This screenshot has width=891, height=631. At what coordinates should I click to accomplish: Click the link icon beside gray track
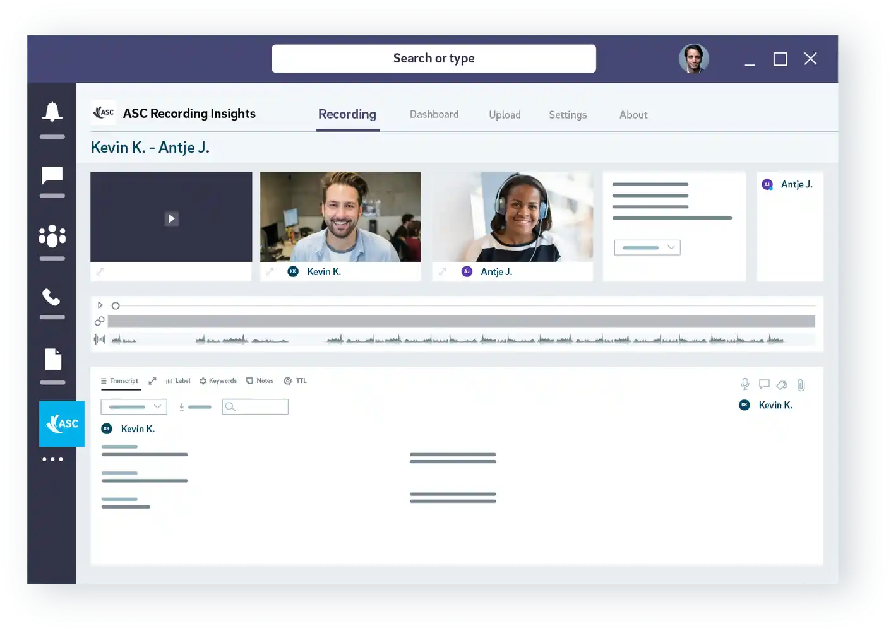[99, 321]
